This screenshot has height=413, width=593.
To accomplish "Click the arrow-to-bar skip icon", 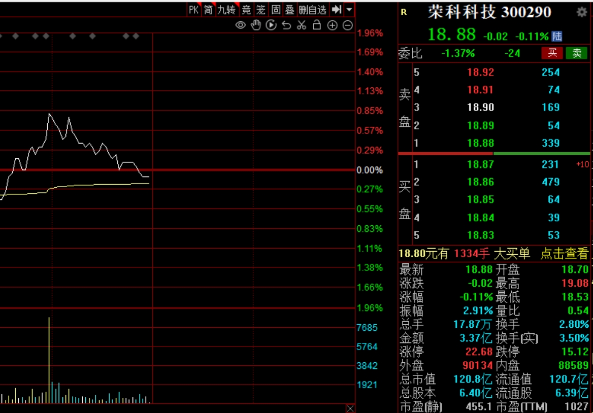I will pyautogui.click(x=336, y=10).
